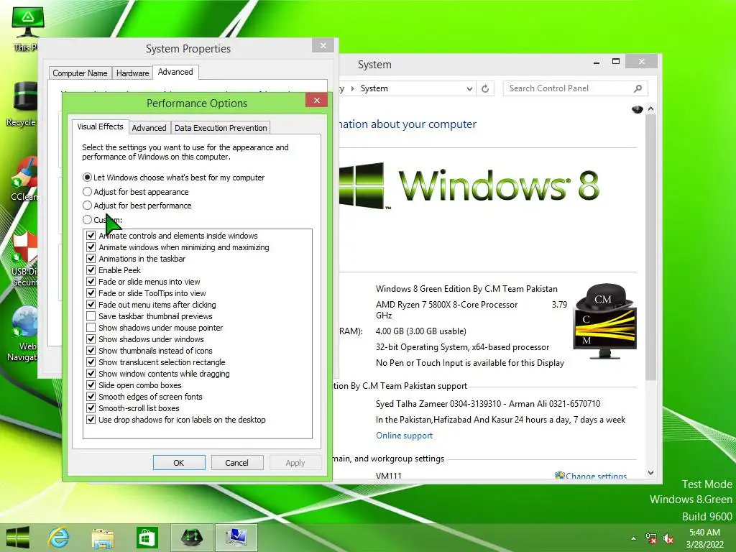Screen dimensions: 736x552
Task: Toggle Smooth-scroll list boxes
Action: tap(91, 408)
